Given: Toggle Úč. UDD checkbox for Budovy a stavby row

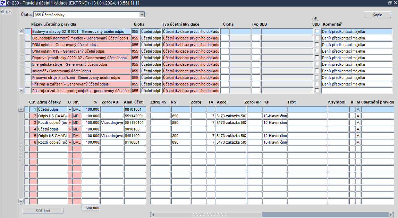Looking at the screenshot, I should click(317, 31).
